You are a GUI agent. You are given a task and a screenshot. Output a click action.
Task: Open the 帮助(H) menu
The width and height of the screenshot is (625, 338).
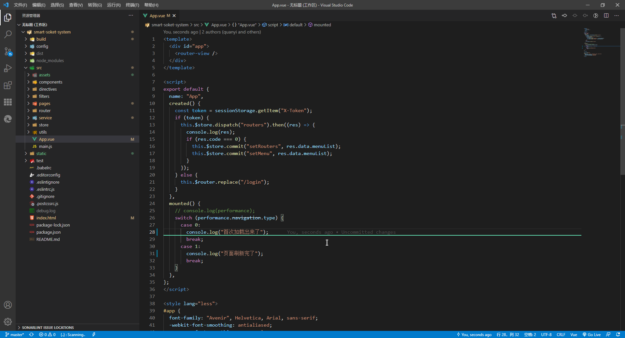(x=151, y=5)
